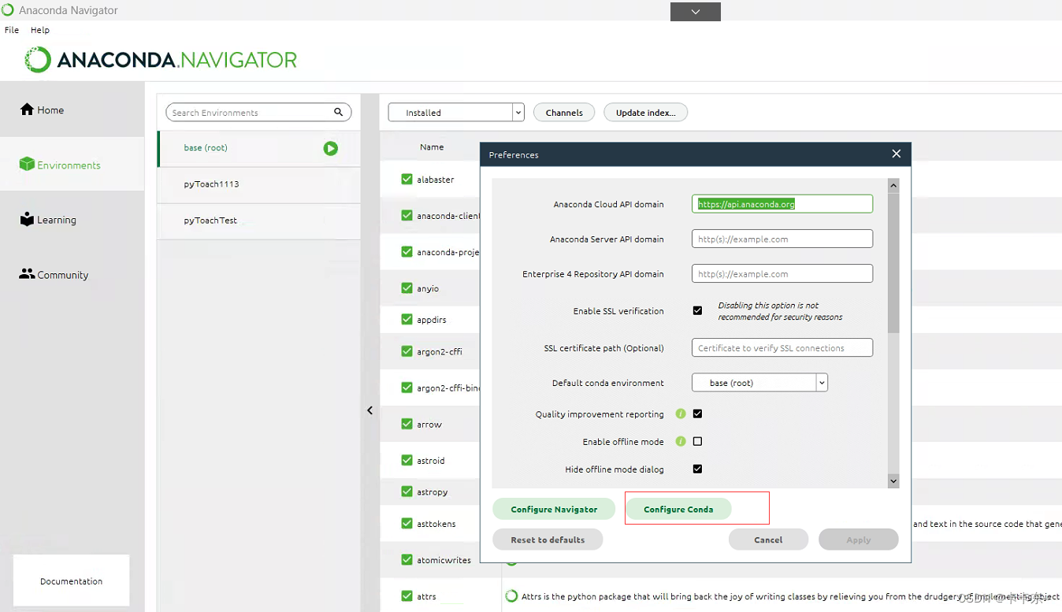Click the Community people icon
Screen dimensions: 1062x612
(27, 274)
